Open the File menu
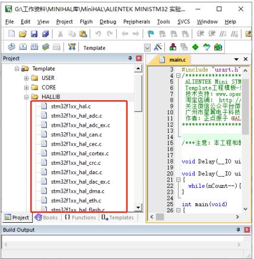Viewport: 254px width, 259px height. pos(9,22)
